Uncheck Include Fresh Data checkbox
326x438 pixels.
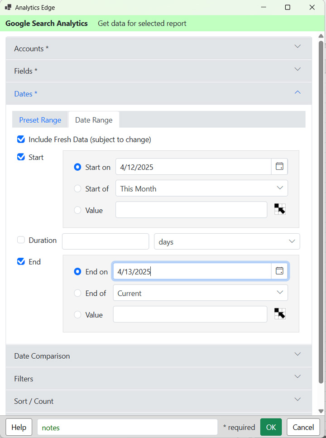coord(21,139)
